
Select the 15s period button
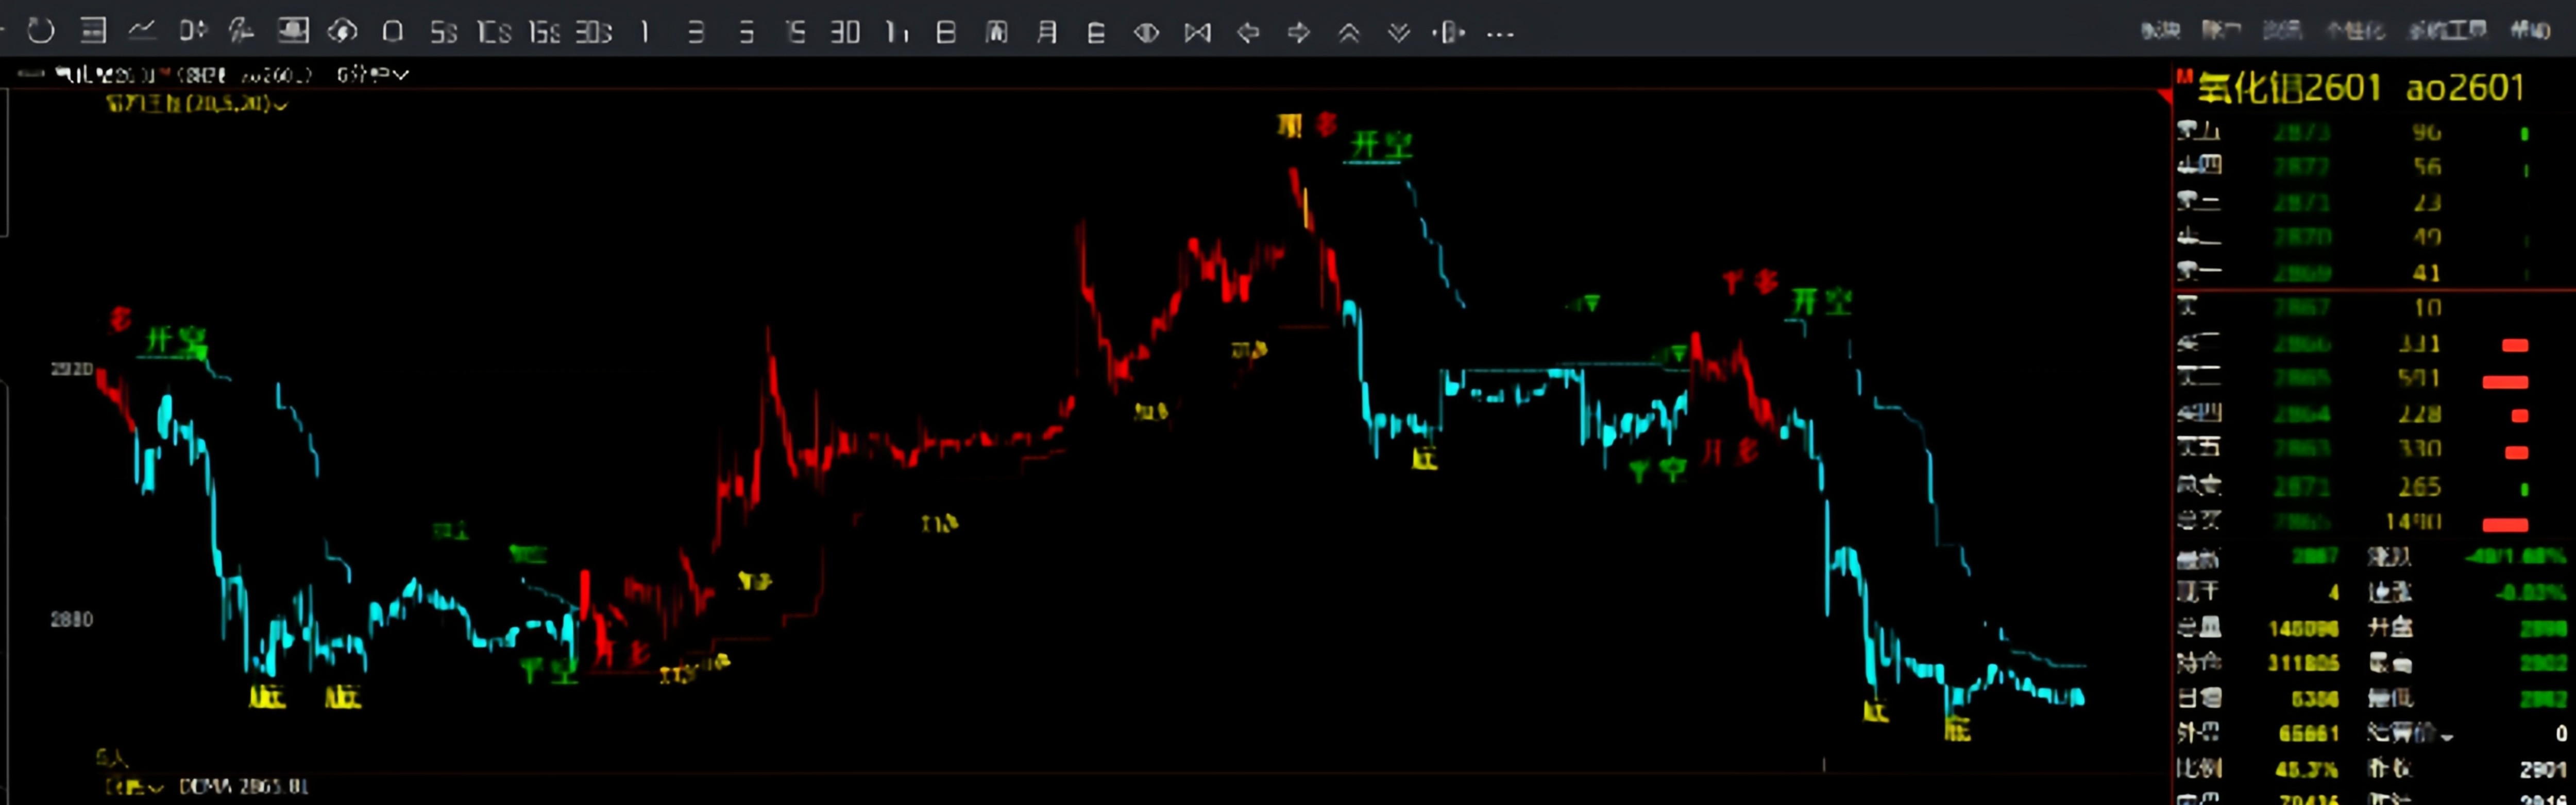(x=544, y=33)
